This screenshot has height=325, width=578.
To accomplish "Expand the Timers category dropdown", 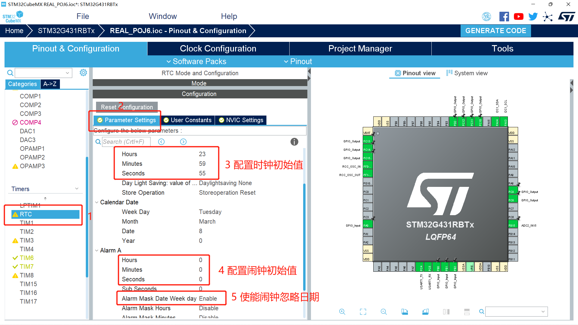I will 77,189.
